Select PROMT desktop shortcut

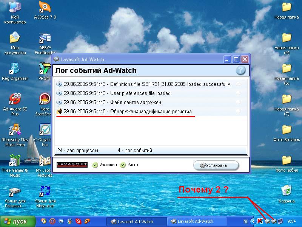pyautogui.click(x=45, y=72)
